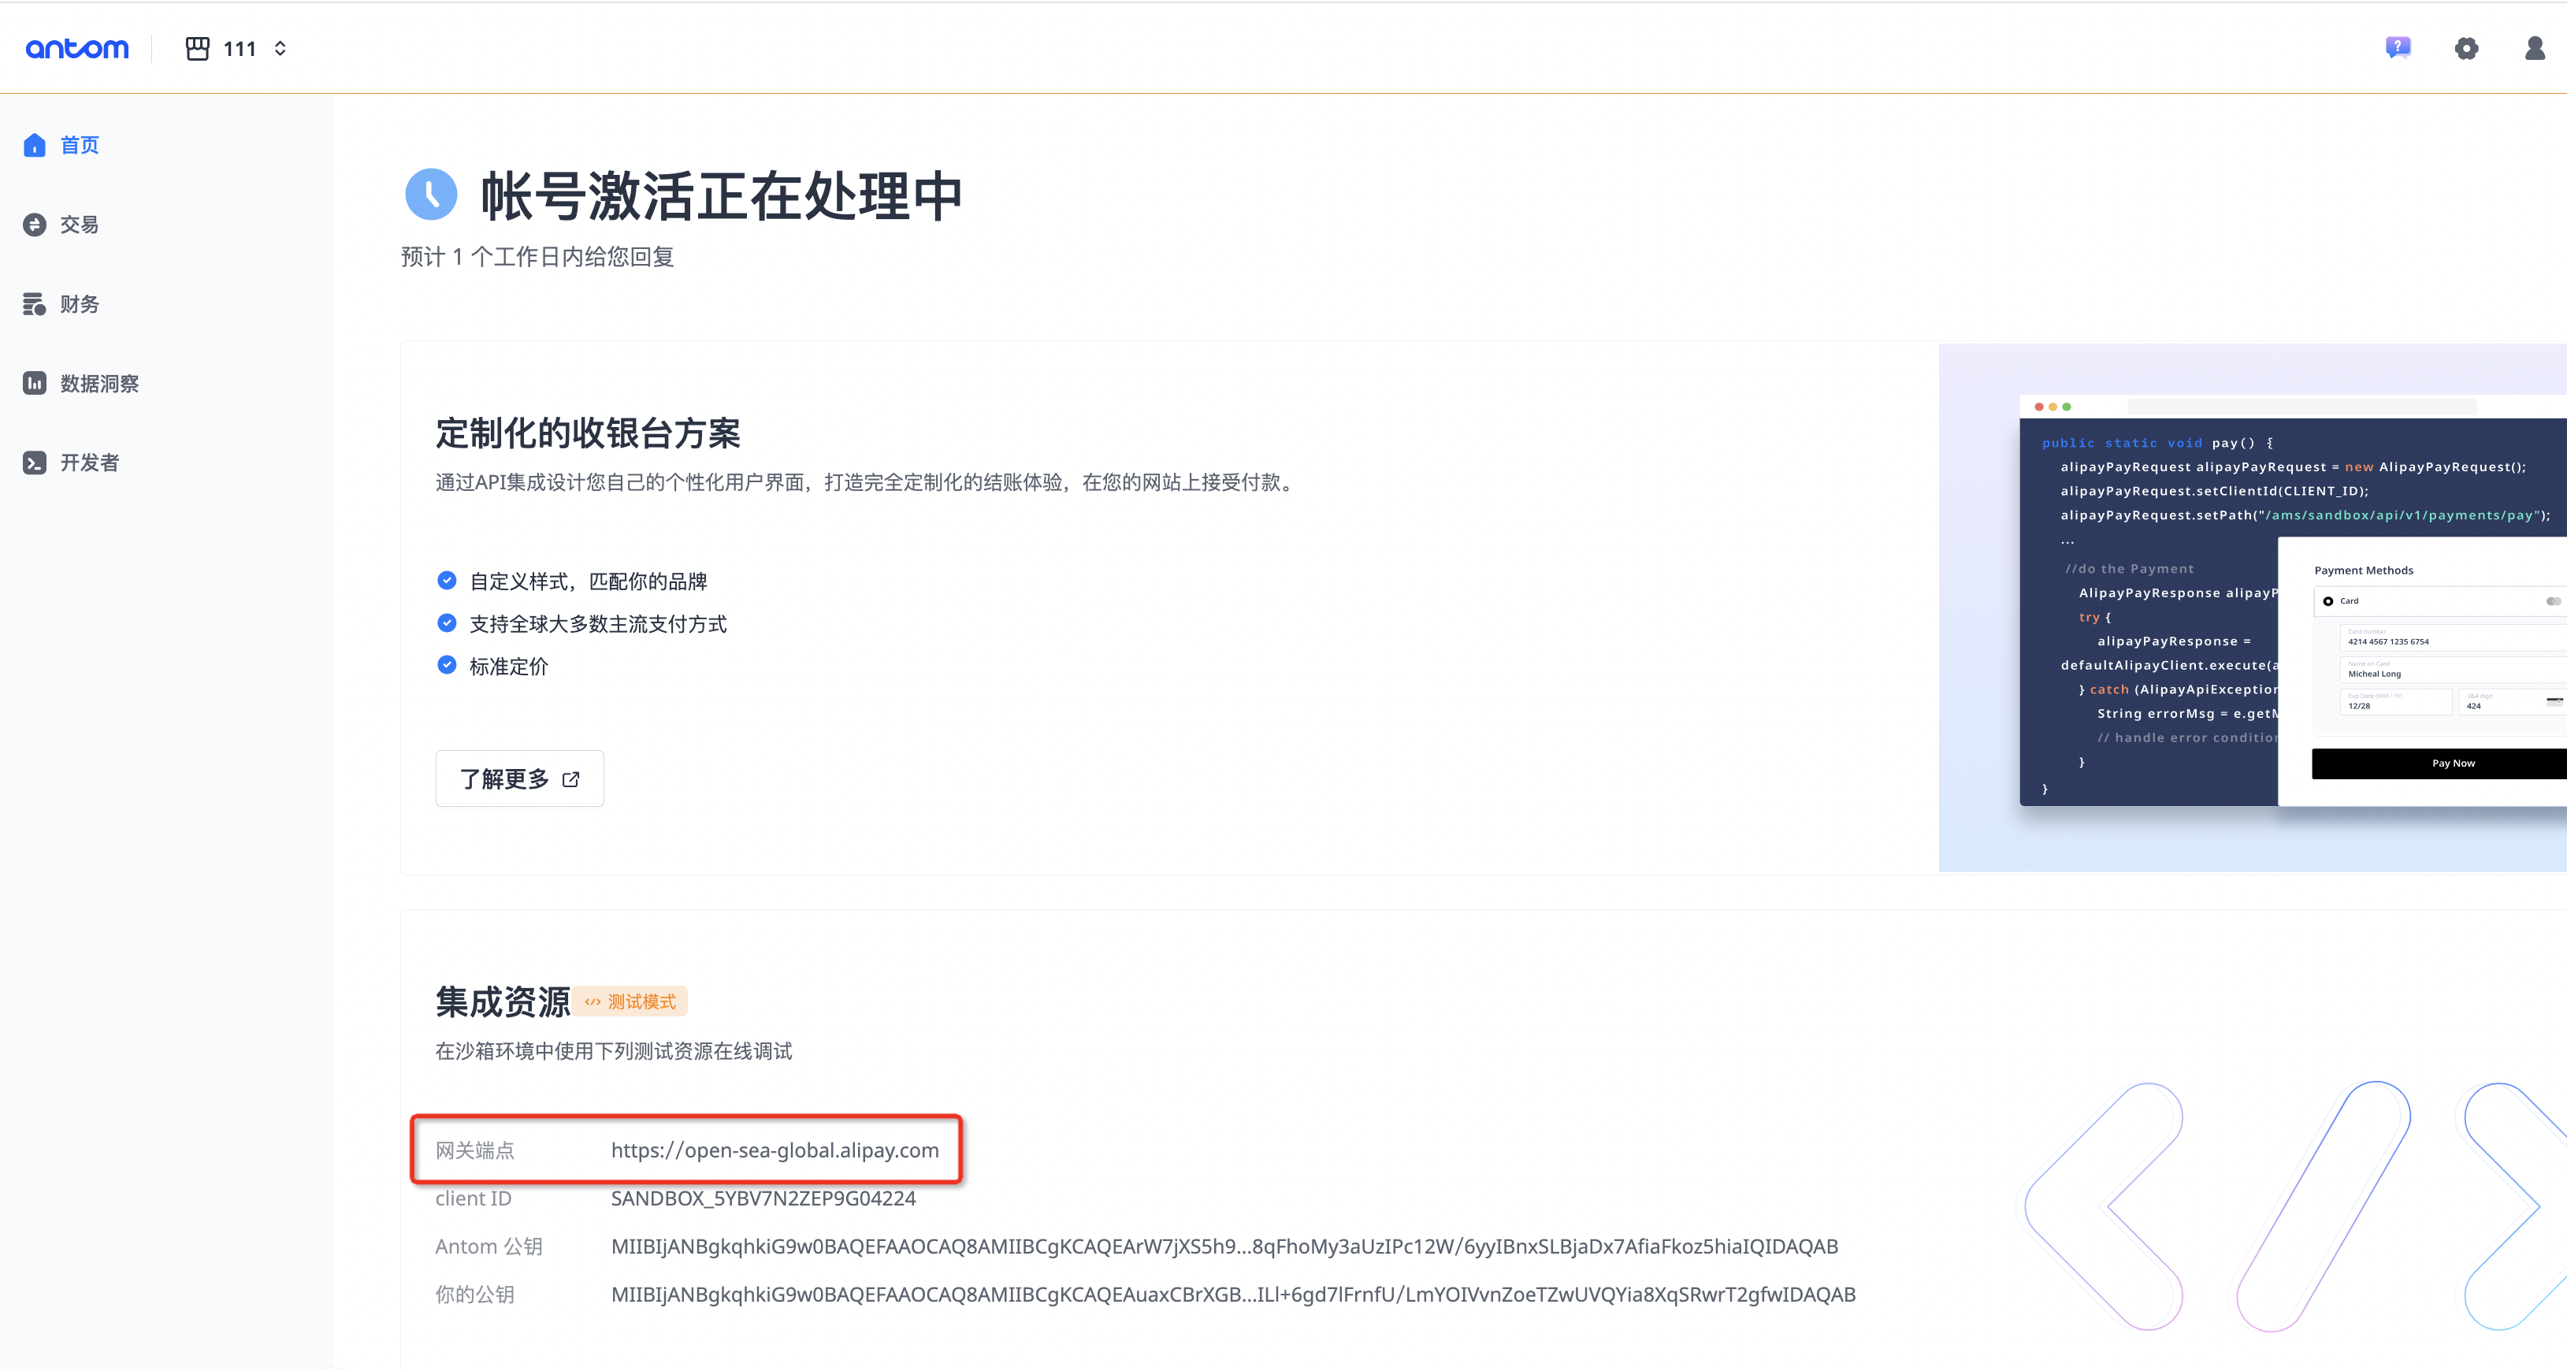Click the 了解更多 button

point(519,779)
